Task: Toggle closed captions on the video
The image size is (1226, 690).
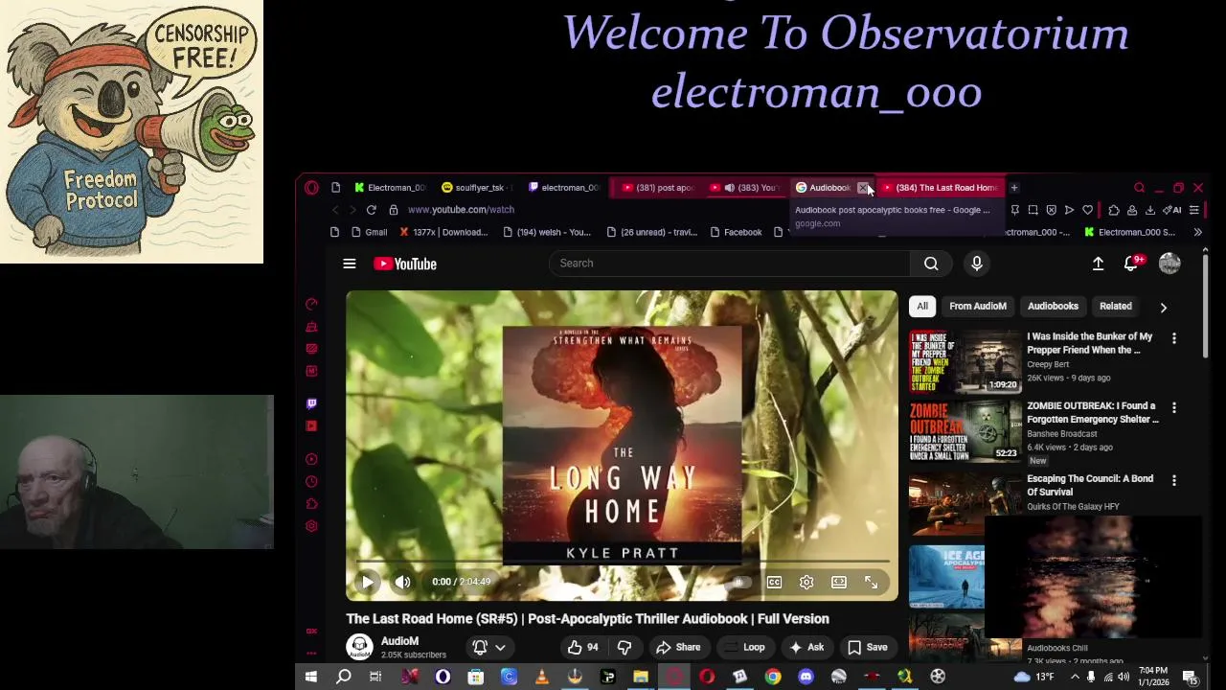Action: pyautogui.click(x=774, y=582)
